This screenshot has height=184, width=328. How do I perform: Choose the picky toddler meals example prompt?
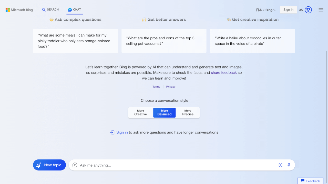[75, 41]
